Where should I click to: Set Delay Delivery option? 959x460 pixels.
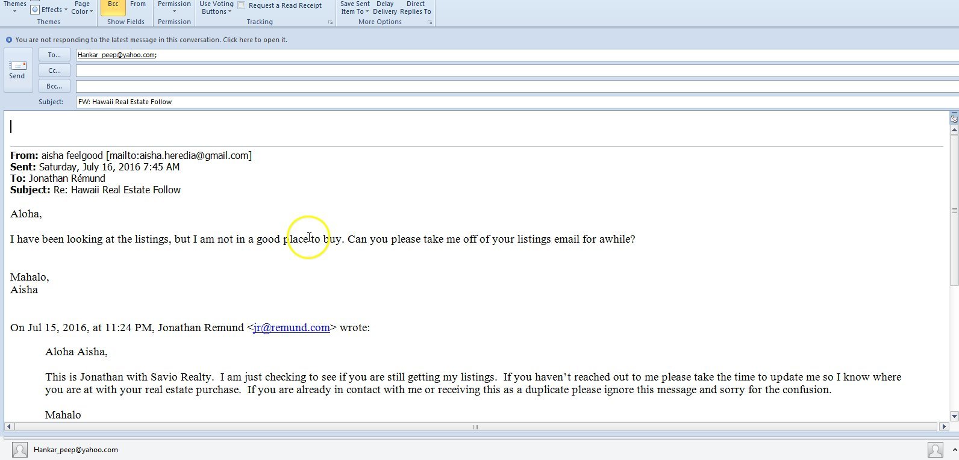pyautogui.click(x=385, y=8)
